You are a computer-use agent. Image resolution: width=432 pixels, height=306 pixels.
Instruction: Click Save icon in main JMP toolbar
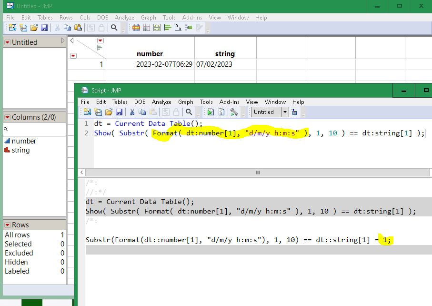pos(44,28)
